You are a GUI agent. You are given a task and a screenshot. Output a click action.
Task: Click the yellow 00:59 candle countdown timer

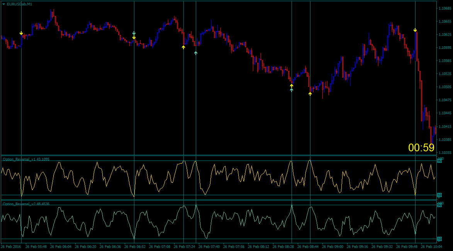coord(421,148)
